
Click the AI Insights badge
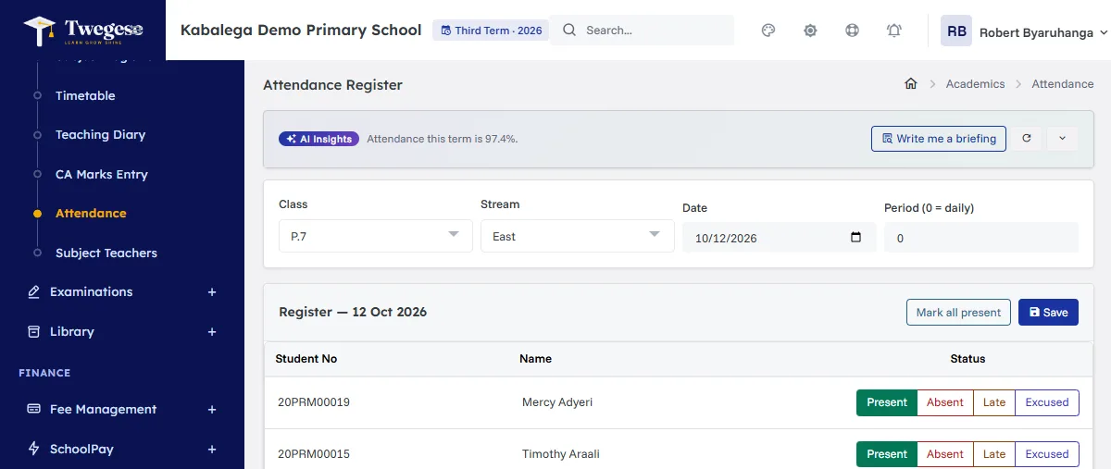[x=318, y=139]
